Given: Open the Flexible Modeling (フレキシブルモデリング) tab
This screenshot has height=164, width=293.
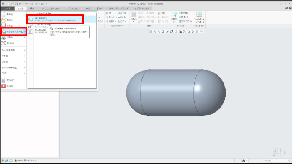Looking at the screenshot, I should [118, 8].
